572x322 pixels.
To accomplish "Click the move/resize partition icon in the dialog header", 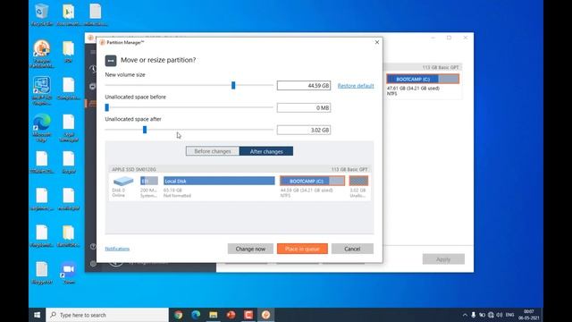I will point(111,61).
